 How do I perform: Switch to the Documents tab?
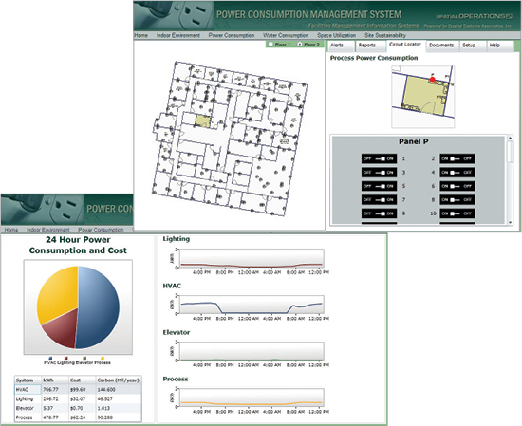(441, 46)
